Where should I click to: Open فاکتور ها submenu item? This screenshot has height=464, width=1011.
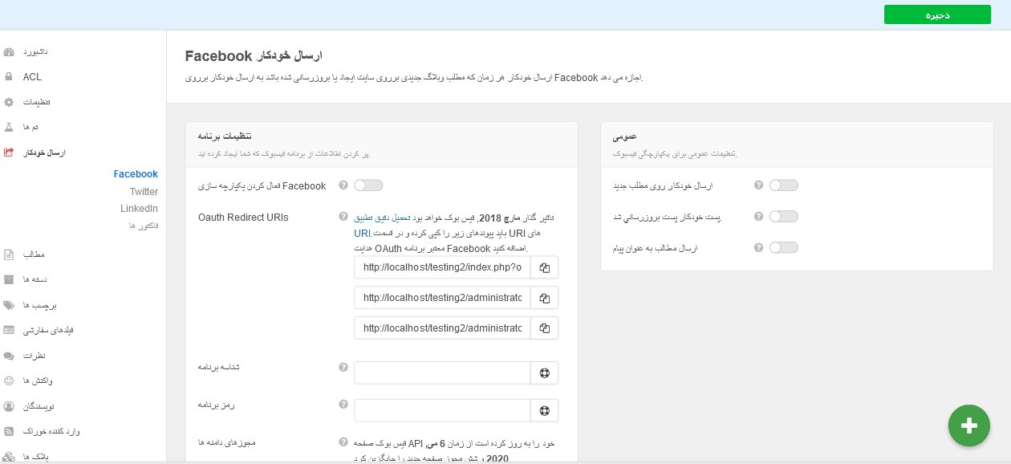pyautogui.click(x=144, y=226)
